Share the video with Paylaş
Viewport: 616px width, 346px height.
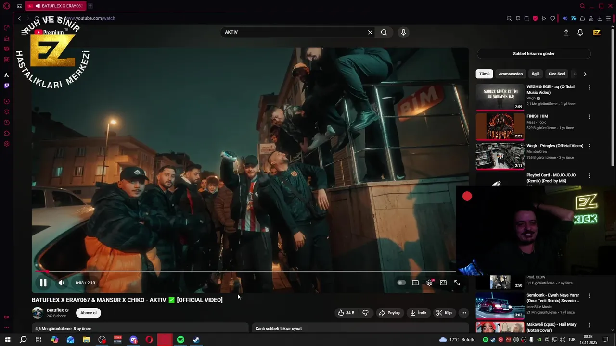pyautogui.click(x=390, y=313)
